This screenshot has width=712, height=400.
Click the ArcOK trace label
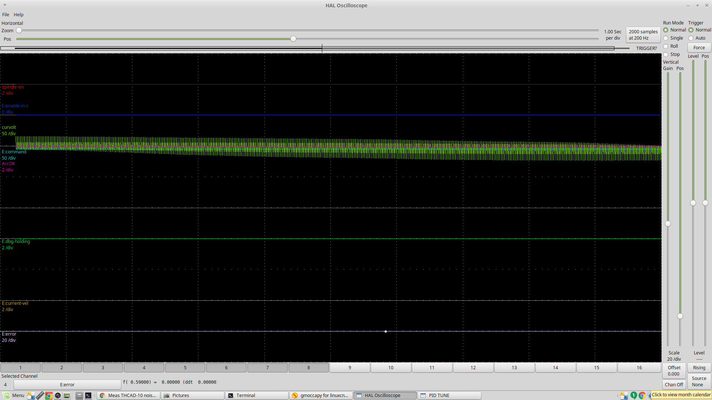9,164
